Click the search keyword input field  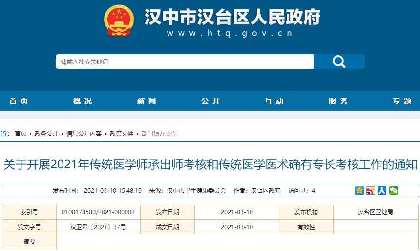[185, 62]
